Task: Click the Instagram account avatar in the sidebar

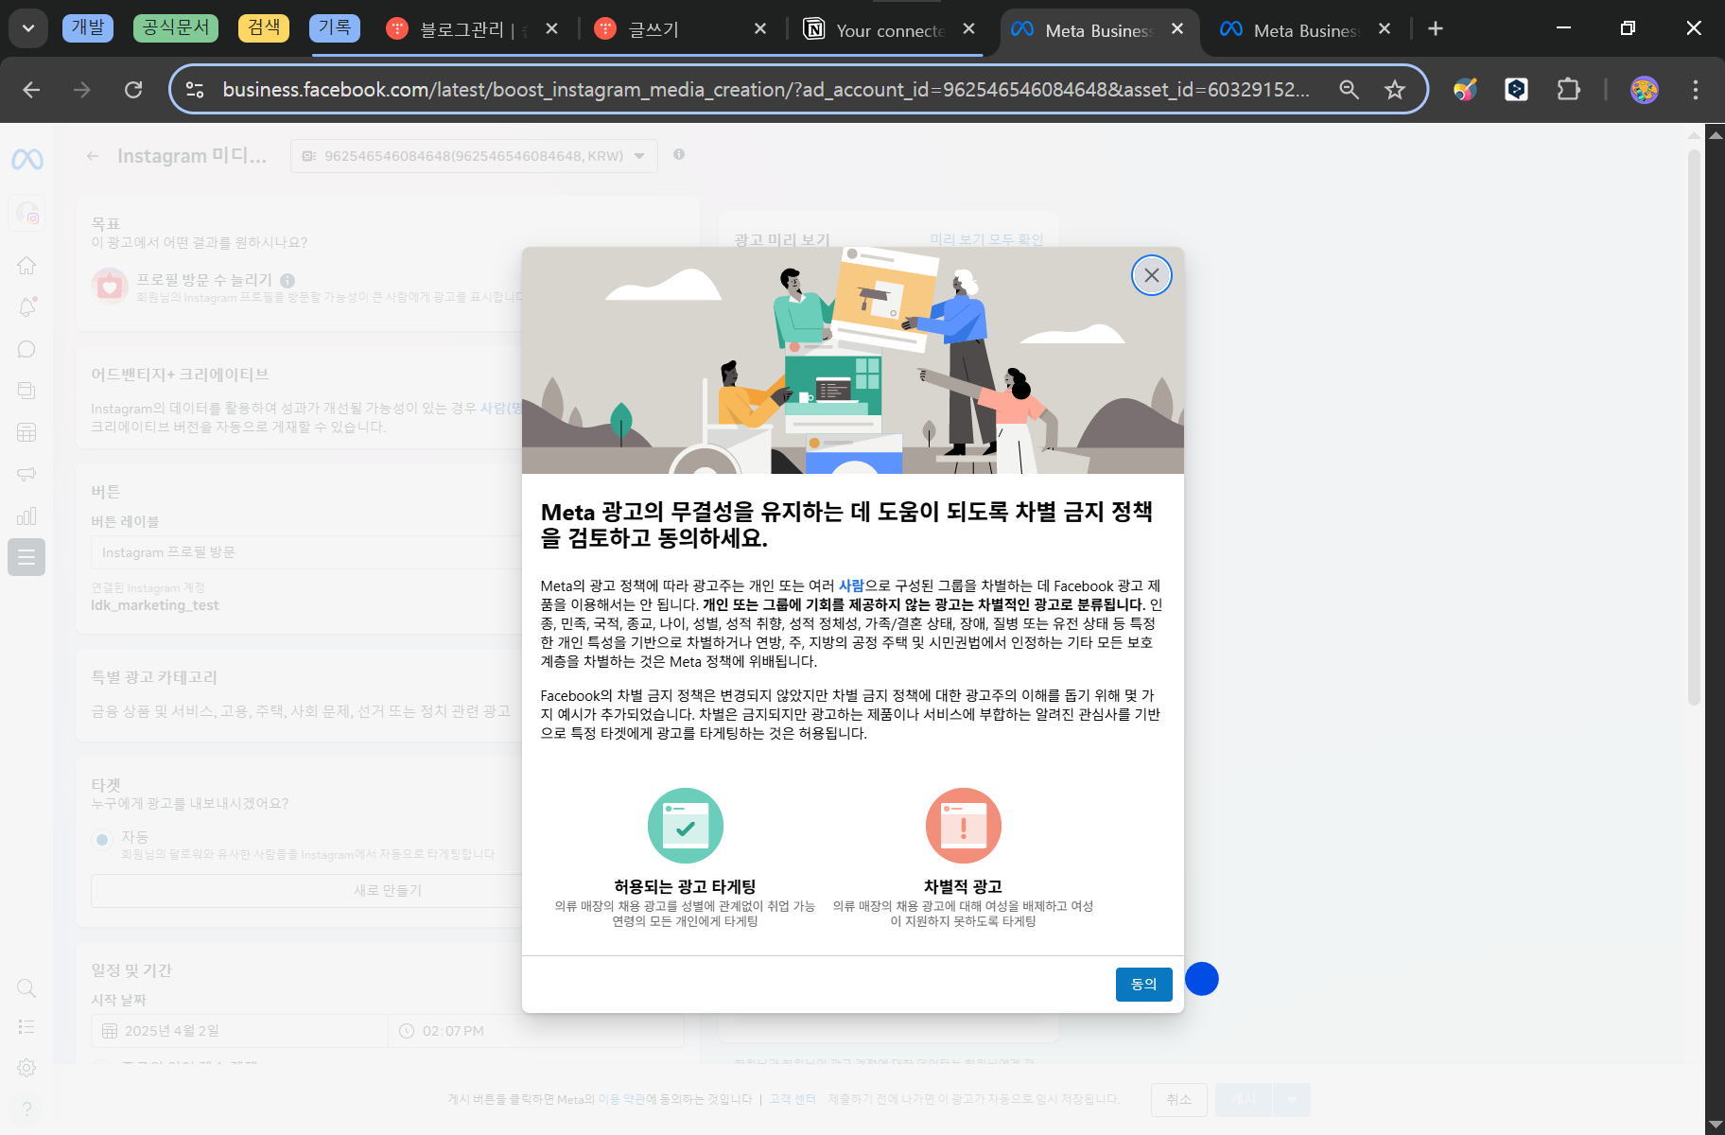Action: pos(27,213)
